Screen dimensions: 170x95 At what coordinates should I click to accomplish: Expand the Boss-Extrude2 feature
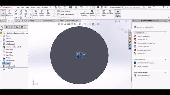tap(1, 66)
